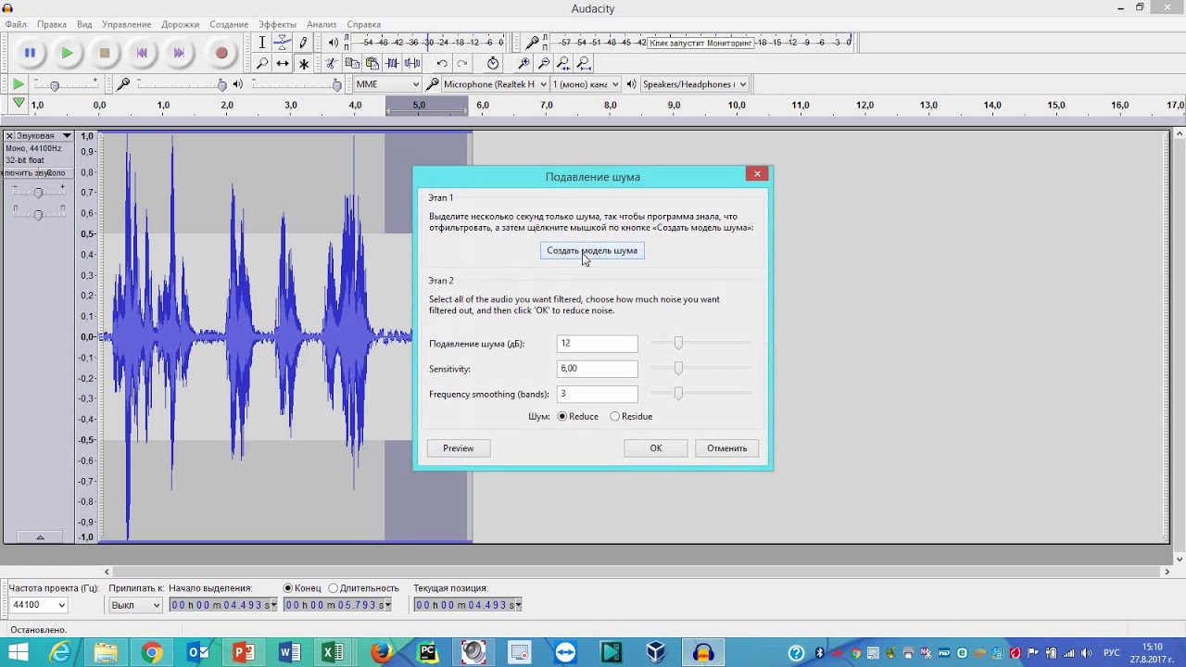Open the Дорожки menu

(x=180, y=24)
